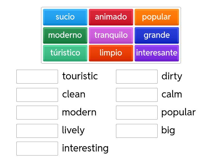This screenshot has height=166, width=222.
Task: Pick the violet 'interesante' word tile
Action: point(157,53)
